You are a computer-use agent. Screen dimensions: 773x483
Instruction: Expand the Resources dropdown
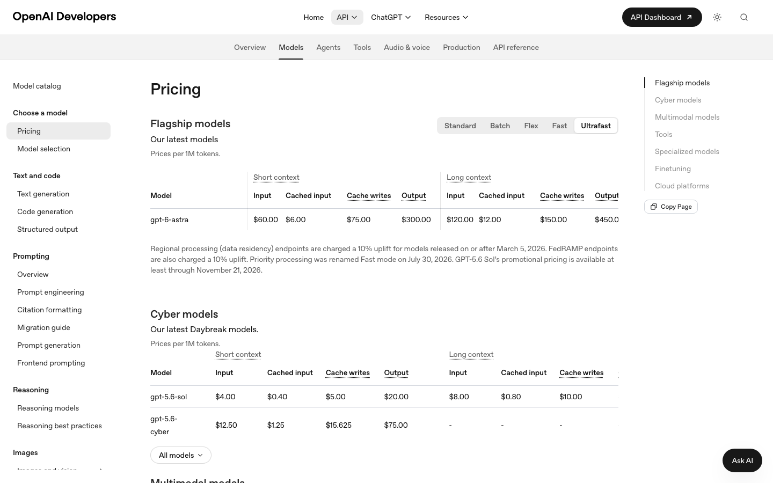447,17
